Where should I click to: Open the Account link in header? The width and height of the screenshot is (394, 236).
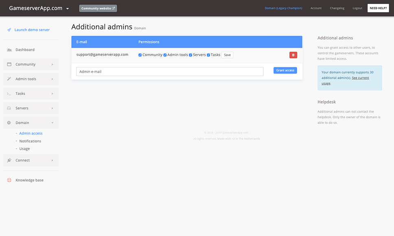(x=316, y=8)
